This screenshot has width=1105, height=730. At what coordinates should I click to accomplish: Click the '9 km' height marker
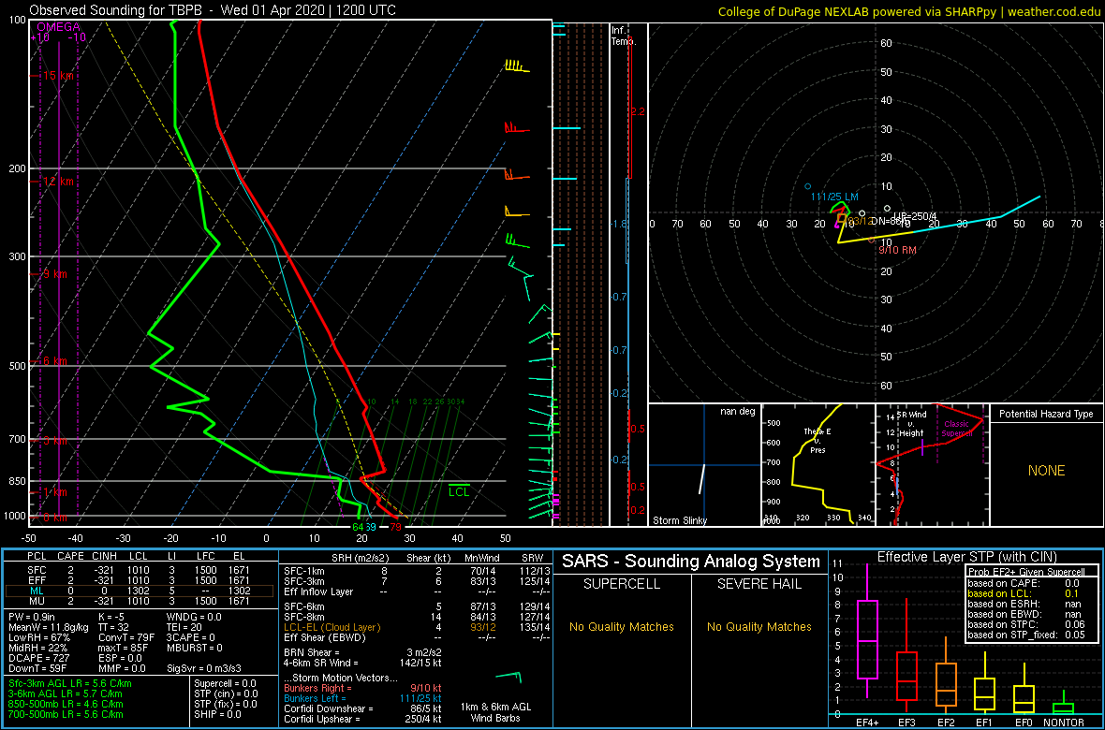tap(53, 274)
